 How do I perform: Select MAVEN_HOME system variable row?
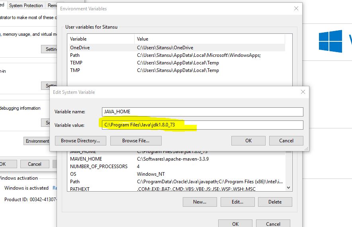(x=176, y=159)
